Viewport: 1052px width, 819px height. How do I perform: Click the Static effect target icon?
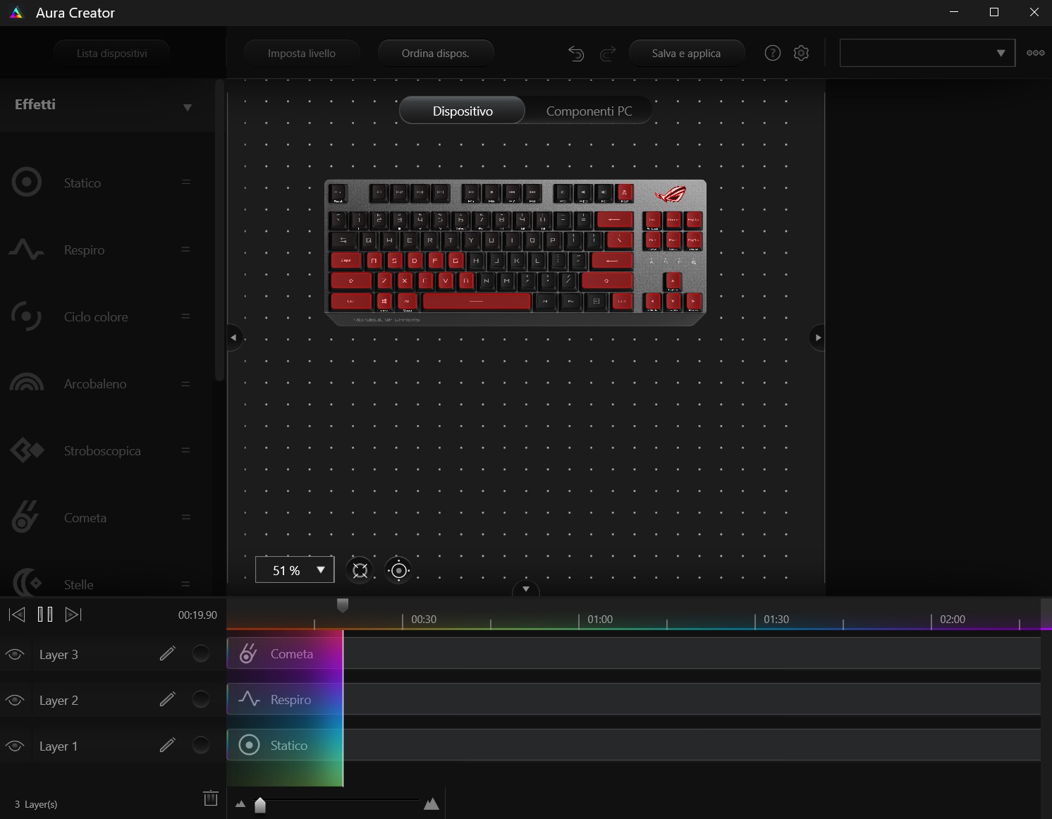[x=27, y=183]
